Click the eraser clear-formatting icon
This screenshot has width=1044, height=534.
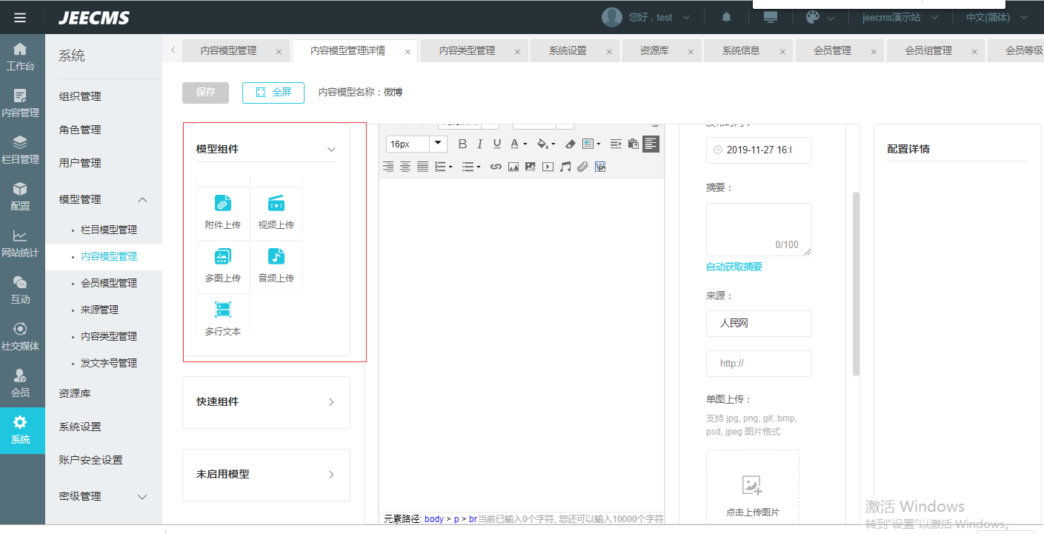coord(570,144)
